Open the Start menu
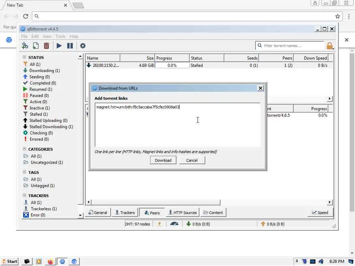Image resolution: width=355 pixels, height=266 pixels. tap(10, 261)
